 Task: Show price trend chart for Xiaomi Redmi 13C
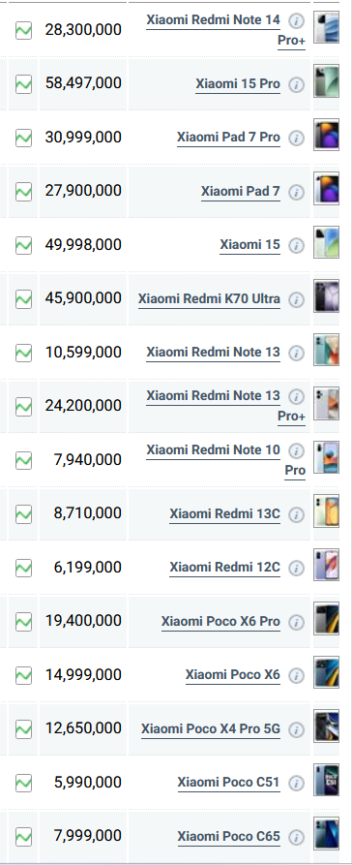23,514
